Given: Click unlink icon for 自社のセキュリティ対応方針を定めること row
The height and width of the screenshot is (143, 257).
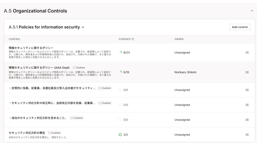Looking at the screenshot, I should point(247,120).
